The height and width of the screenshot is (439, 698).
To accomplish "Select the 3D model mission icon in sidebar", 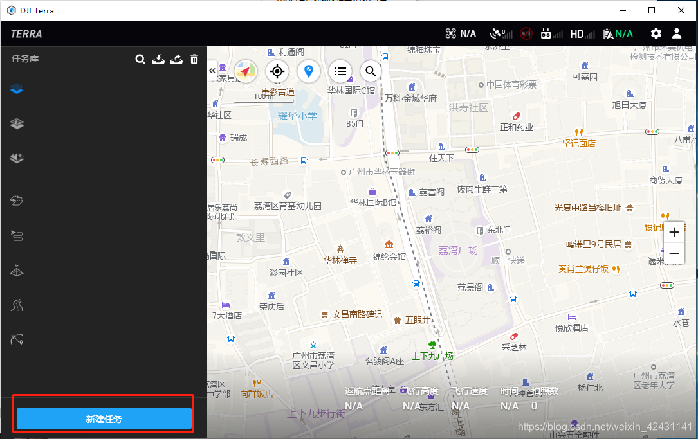I will (x=17, y=158).
